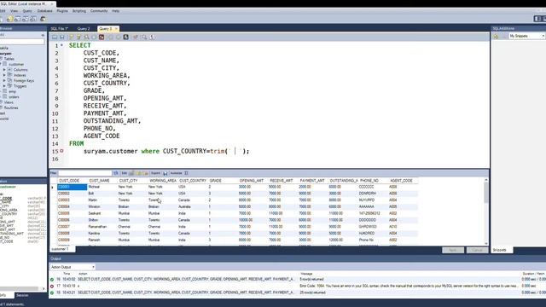The height and width of the screenshot is (307, 546).
Task: Select the orders table in schema tree
Action: pyautogui.click(x=14, y=97)
